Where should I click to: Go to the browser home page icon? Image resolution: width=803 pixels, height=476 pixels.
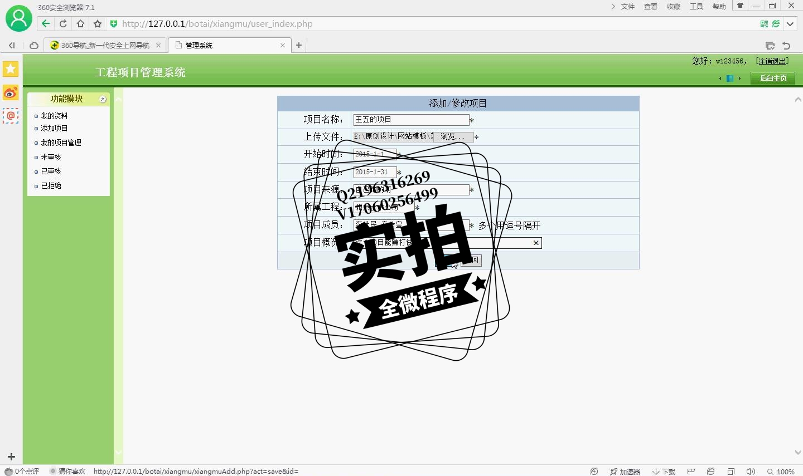coord(80,23)
